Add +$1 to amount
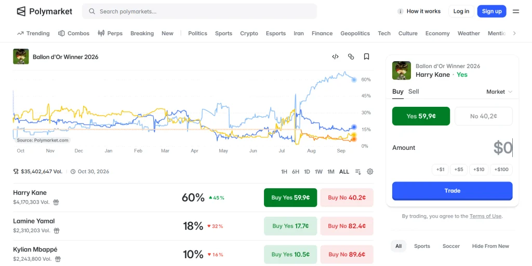 pyautogui.click(x=440, y=170)
